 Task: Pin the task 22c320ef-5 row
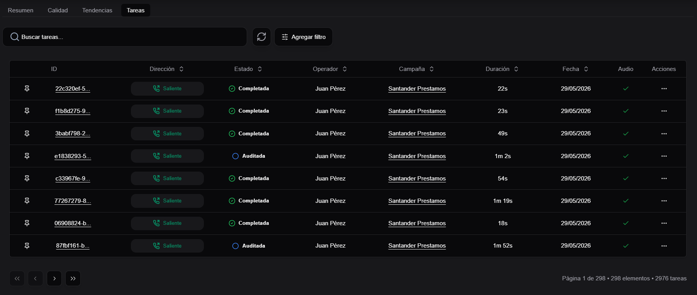(x=27, y=89)
